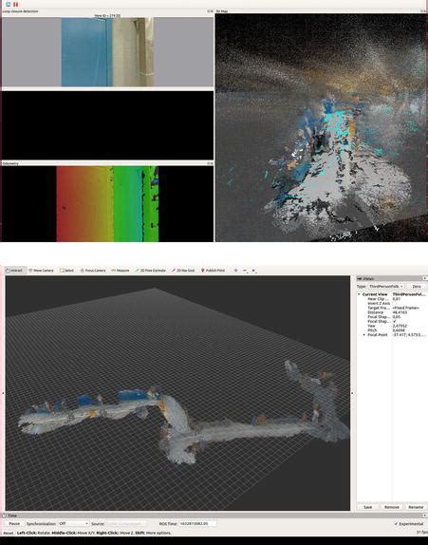Click the red pause icon at top
Viewport: 428px width, 545px height.
pyautogui.click(x=15, y=4)
